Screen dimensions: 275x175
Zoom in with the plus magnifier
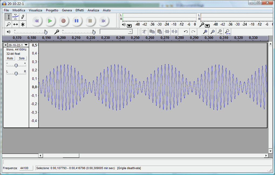coord(205,32)
